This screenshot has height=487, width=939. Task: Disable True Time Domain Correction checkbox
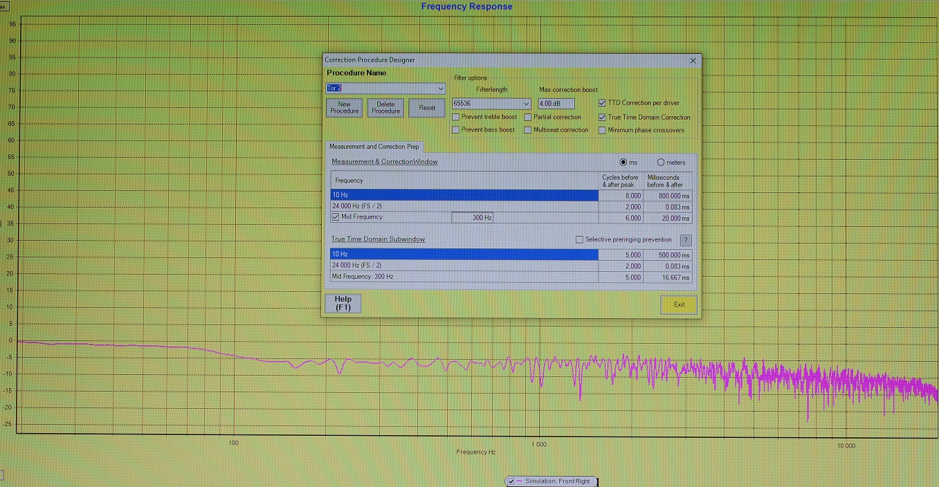tap(602, 117)
